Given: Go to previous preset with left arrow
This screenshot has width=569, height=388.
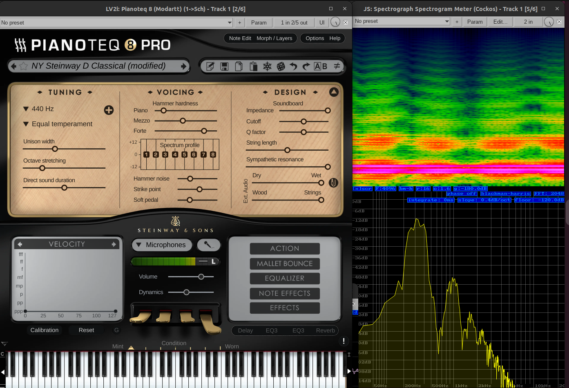Looking at the screenshot, I should coord(13,66).
